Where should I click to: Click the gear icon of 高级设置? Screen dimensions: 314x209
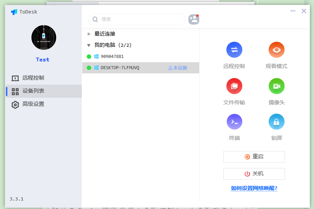tap(15, 104)
